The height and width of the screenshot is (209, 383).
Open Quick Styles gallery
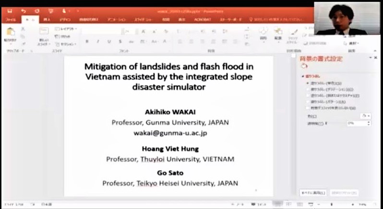pos(293,36)
